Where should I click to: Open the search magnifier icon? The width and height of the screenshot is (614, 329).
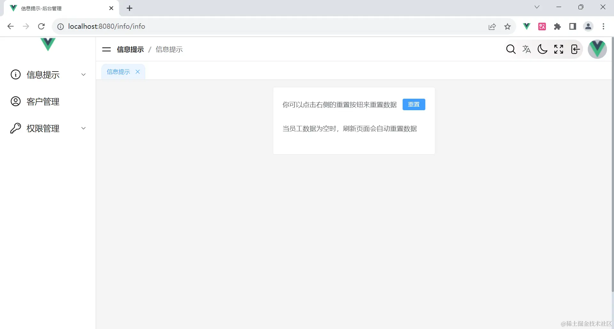coord(511,49)
